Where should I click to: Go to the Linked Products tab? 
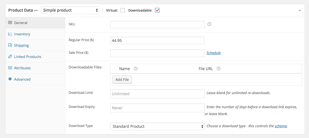click(35, 57)
